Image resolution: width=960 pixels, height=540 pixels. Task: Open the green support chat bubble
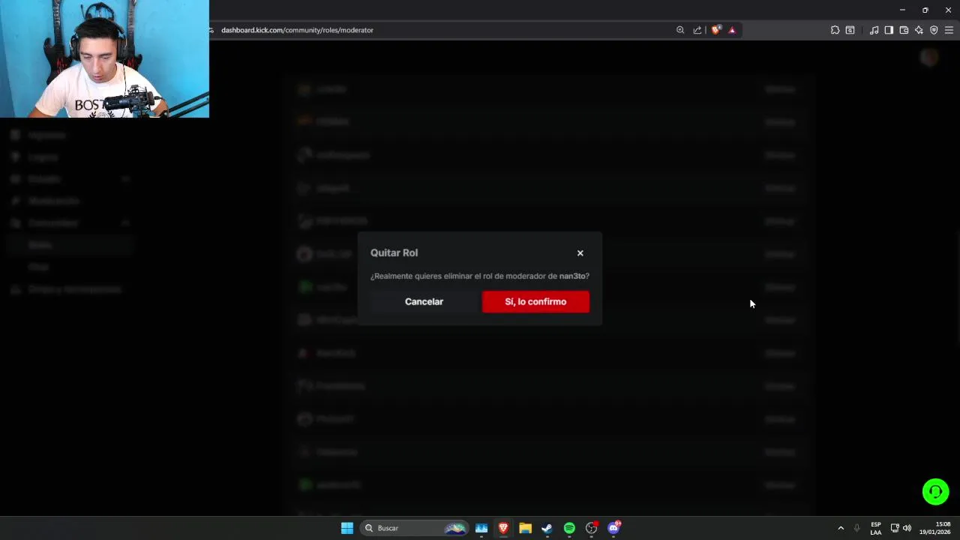pyautogui.click(x=935, y=492)
